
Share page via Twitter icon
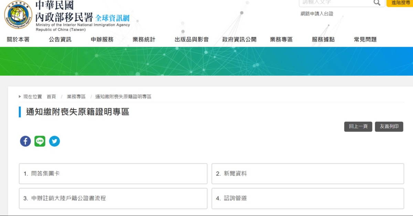point(54,141)
